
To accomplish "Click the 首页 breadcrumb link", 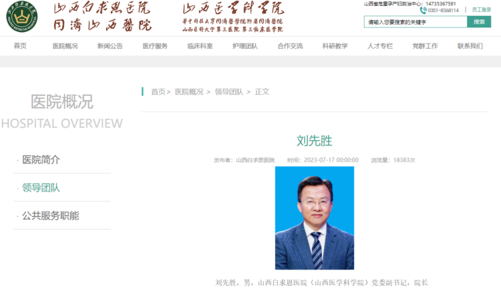I will coord(158,92).
